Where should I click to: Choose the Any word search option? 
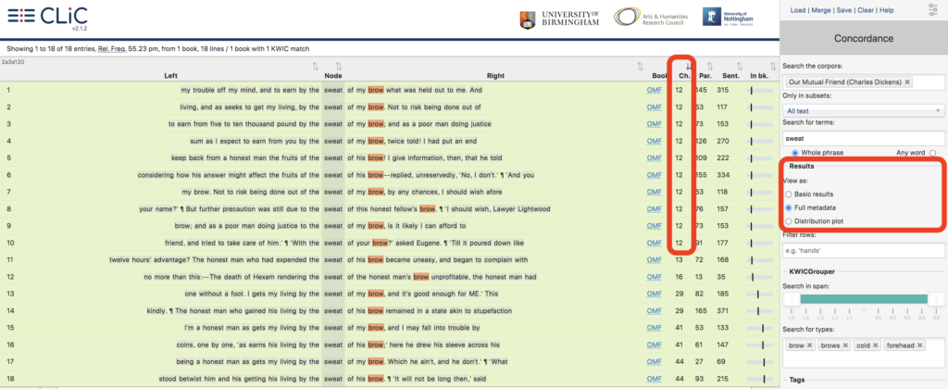pyautogui.click(x=932, y=152)
